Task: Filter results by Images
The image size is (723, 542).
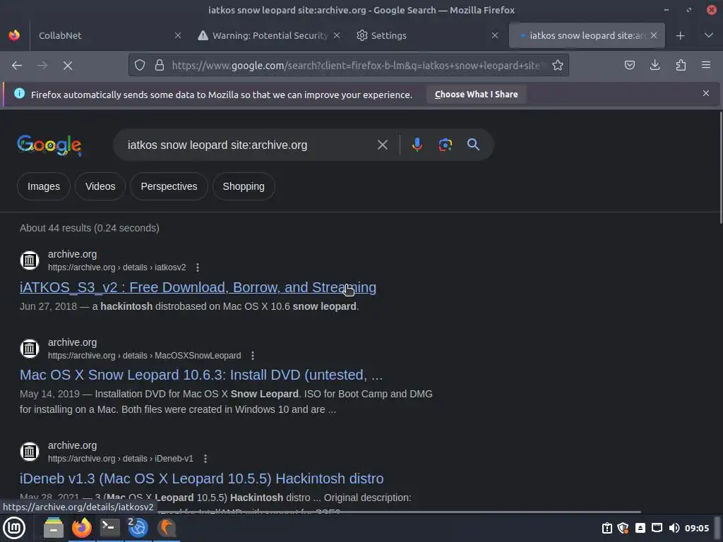Action: coord(43,186)
